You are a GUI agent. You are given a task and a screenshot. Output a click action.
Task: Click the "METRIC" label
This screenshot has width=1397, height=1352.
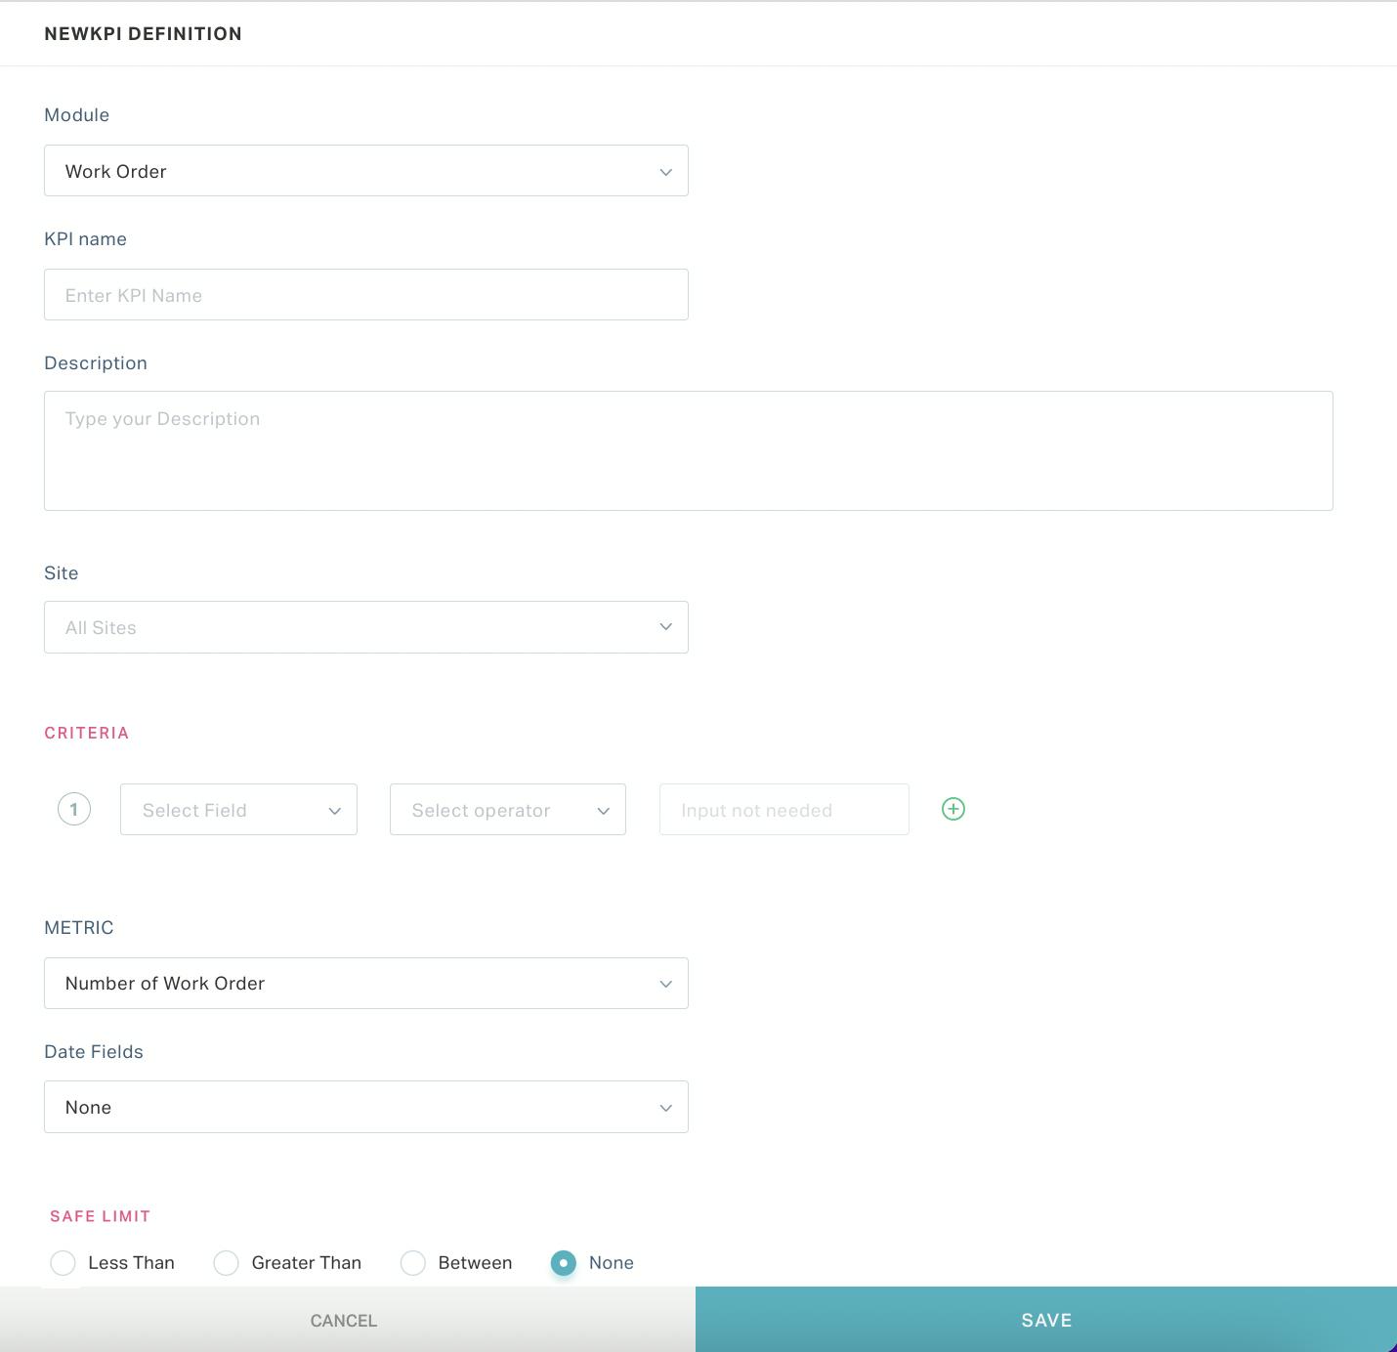pos(79,928)
